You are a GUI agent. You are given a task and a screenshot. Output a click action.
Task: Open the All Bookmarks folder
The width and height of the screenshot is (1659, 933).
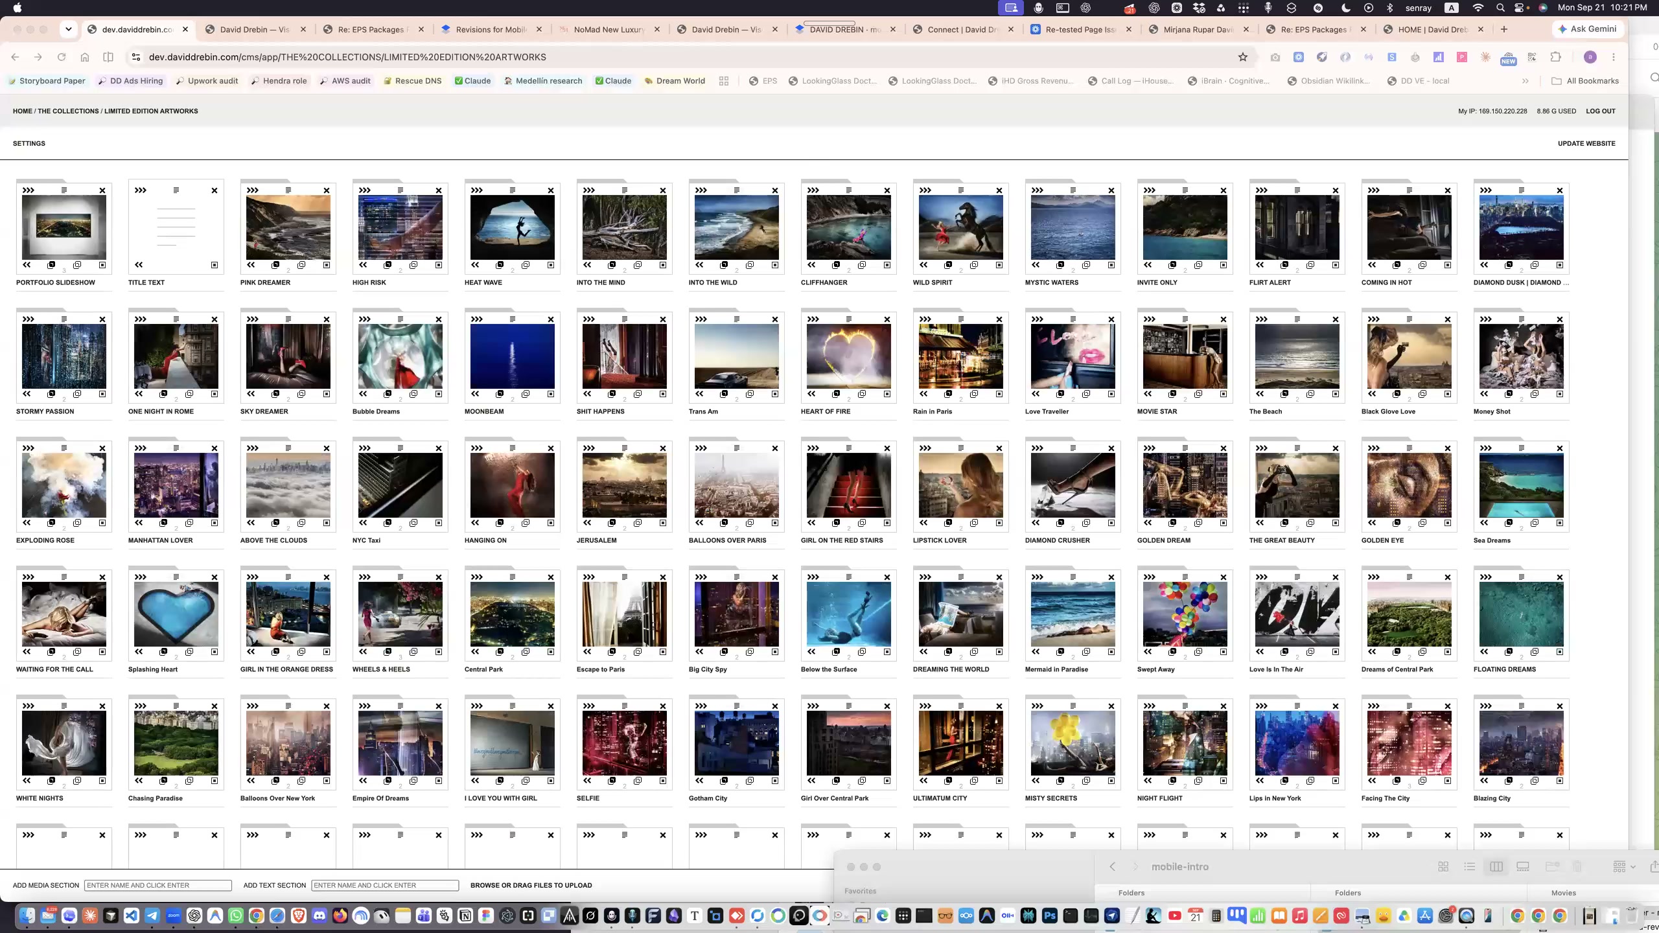coord(1585,81)
